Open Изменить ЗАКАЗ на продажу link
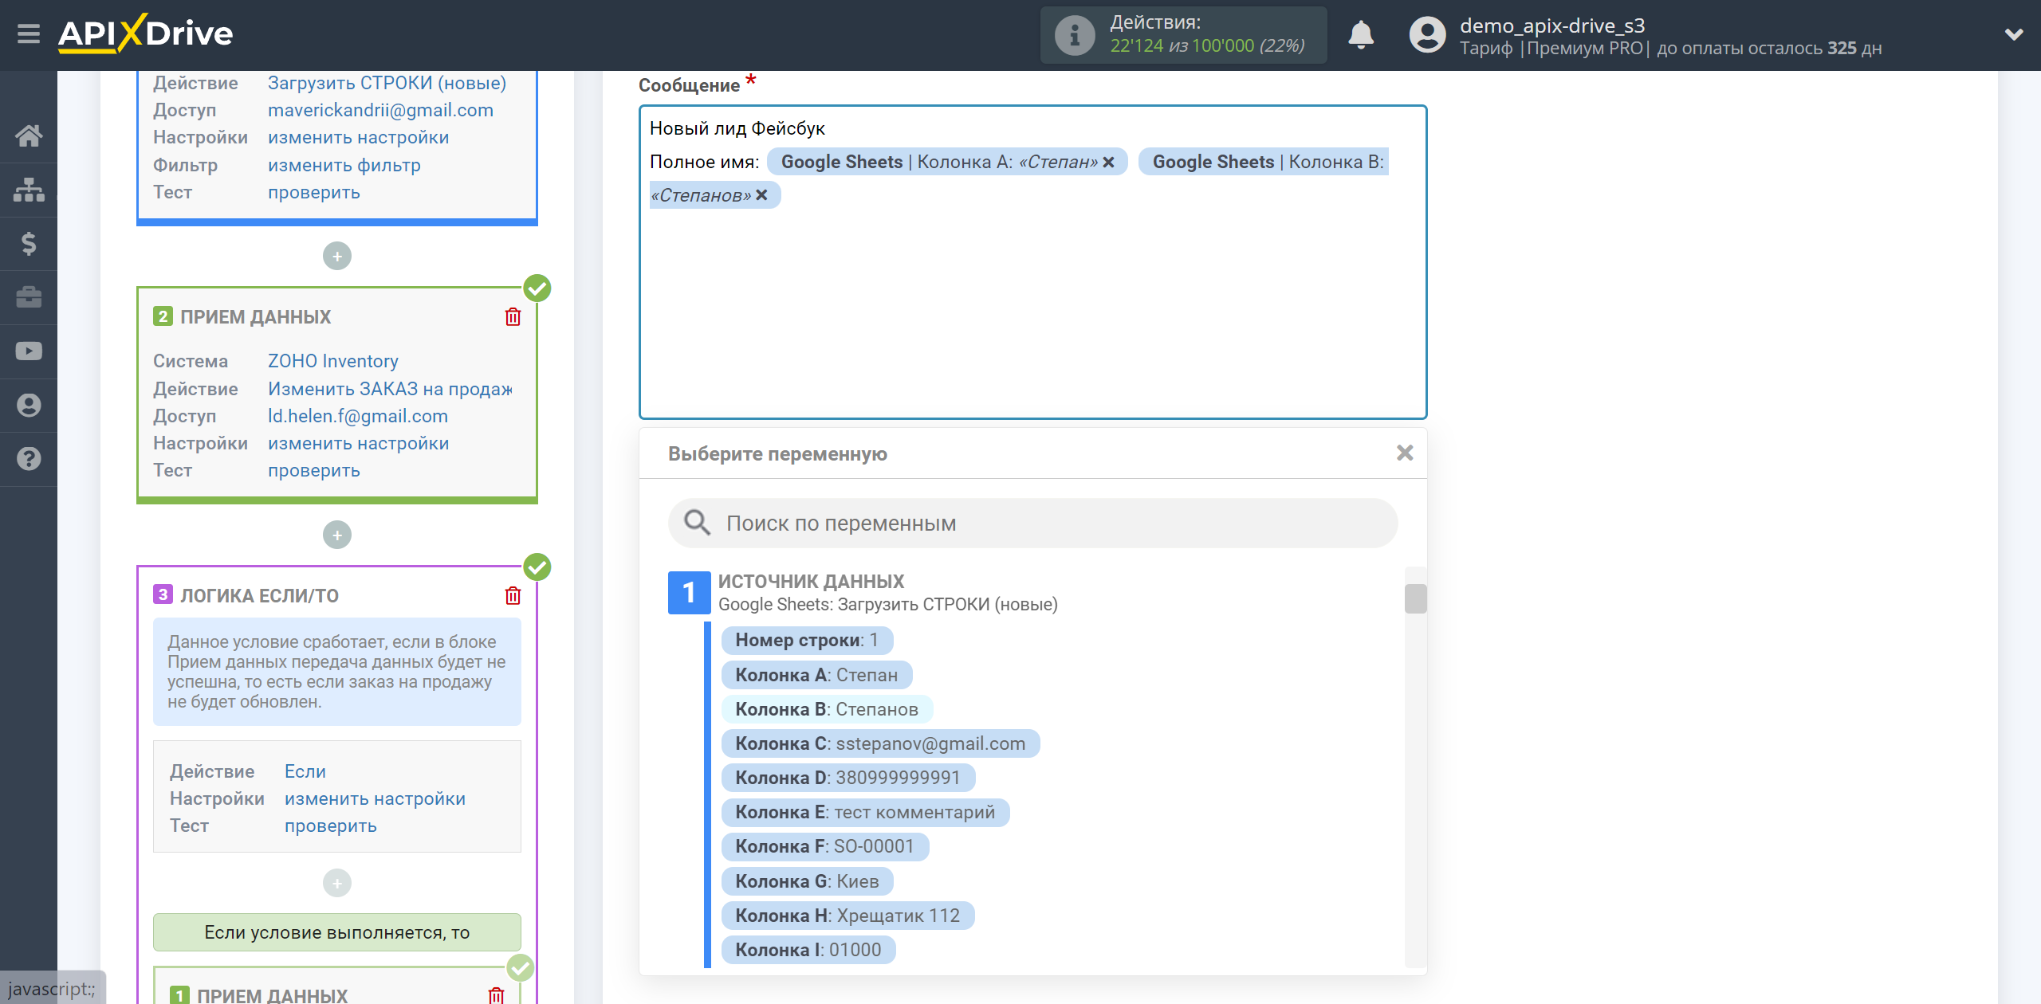Screen dimensions: 2041x1004 390,389
